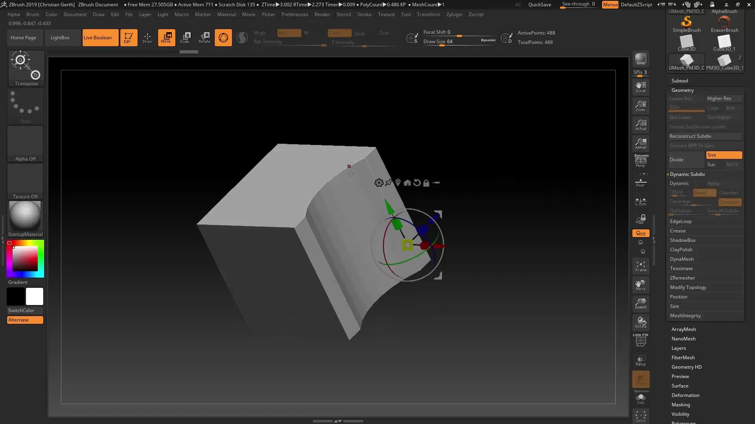Toggle local symmetry L.Sym
This screenshot has height=424, width=755.
click(x=641, y=202)
